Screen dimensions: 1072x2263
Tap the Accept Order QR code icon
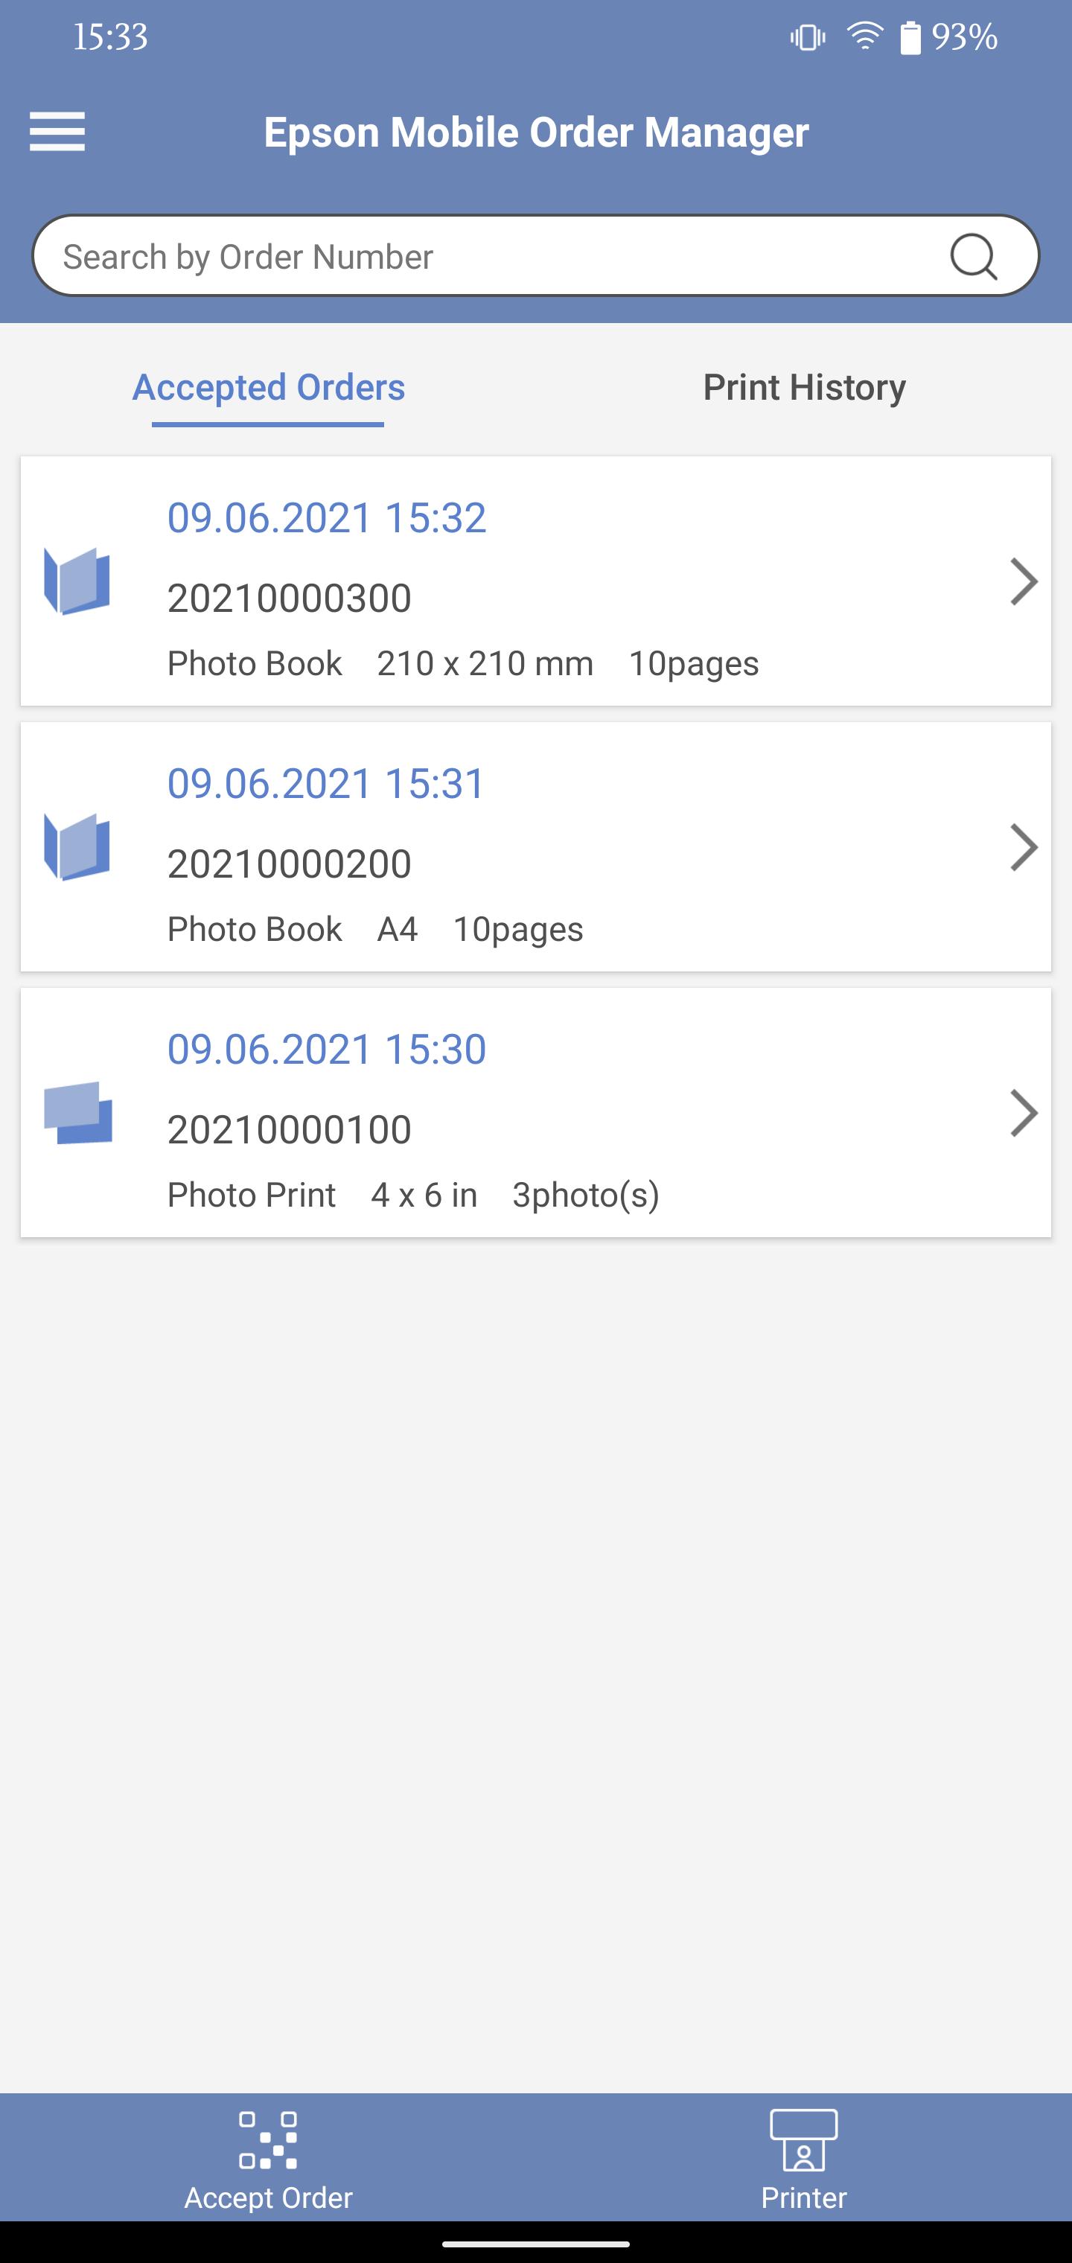[x=268, y=2141]
